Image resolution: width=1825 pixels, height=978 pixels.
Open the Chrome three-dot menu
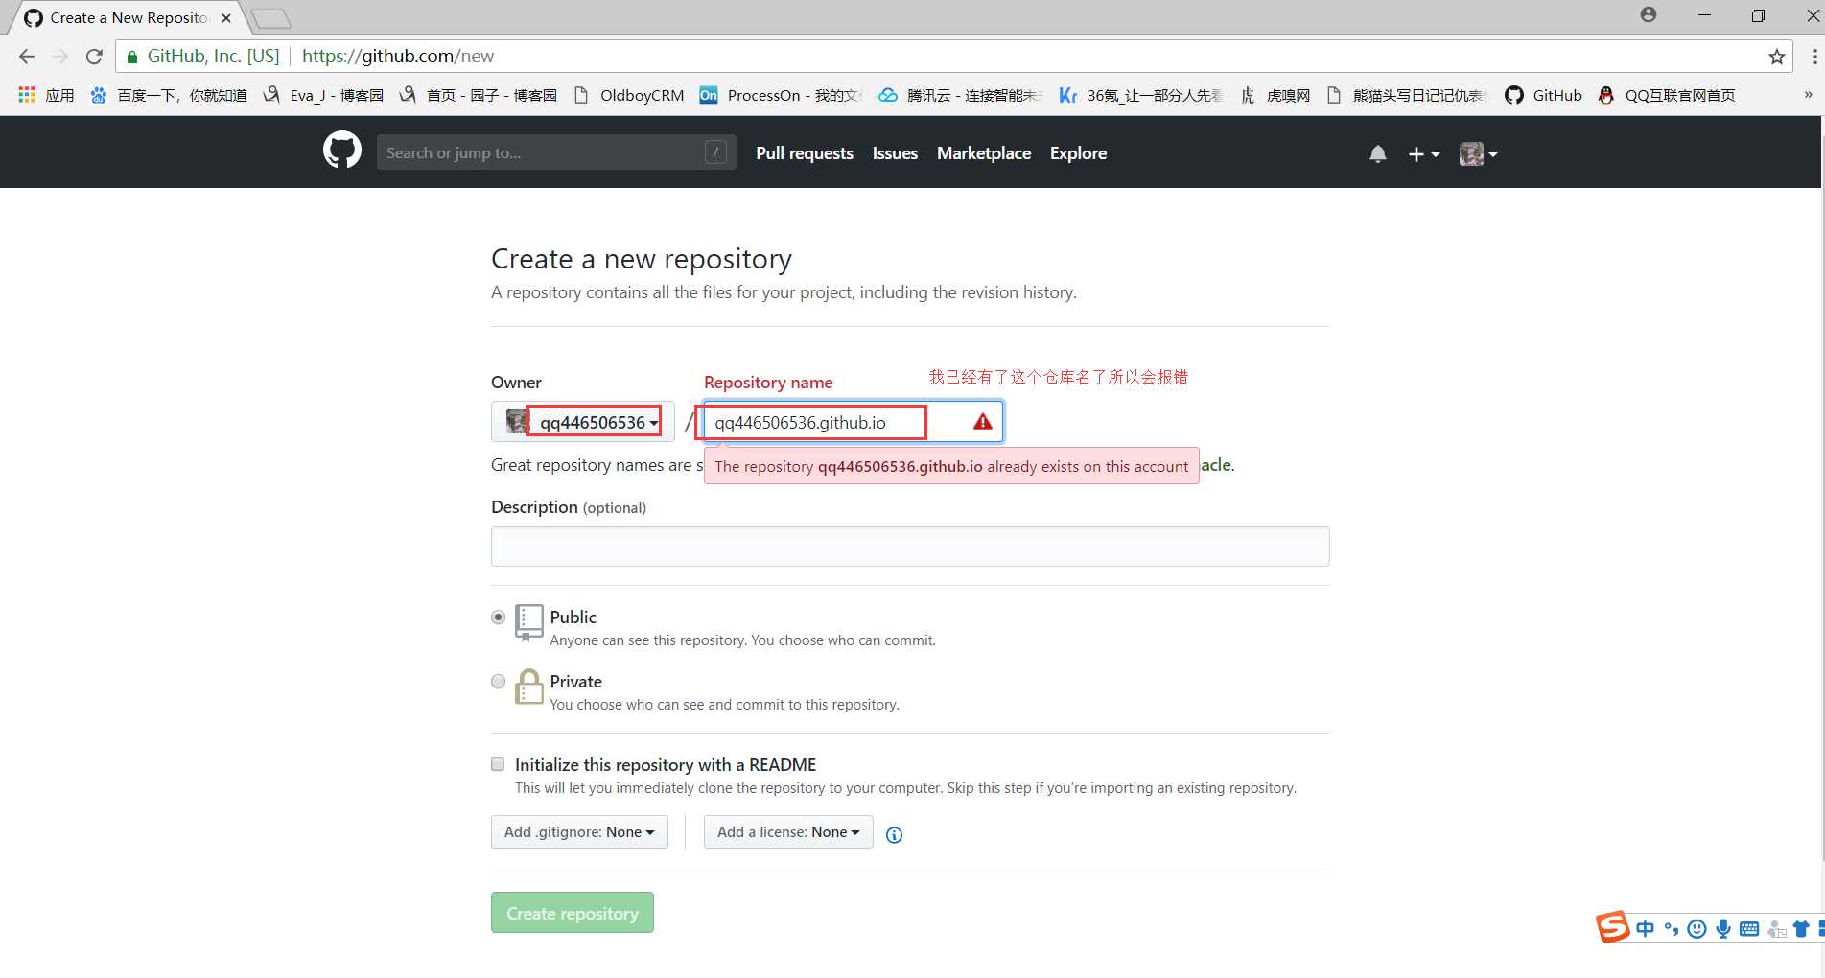[x=1814, y=57]
